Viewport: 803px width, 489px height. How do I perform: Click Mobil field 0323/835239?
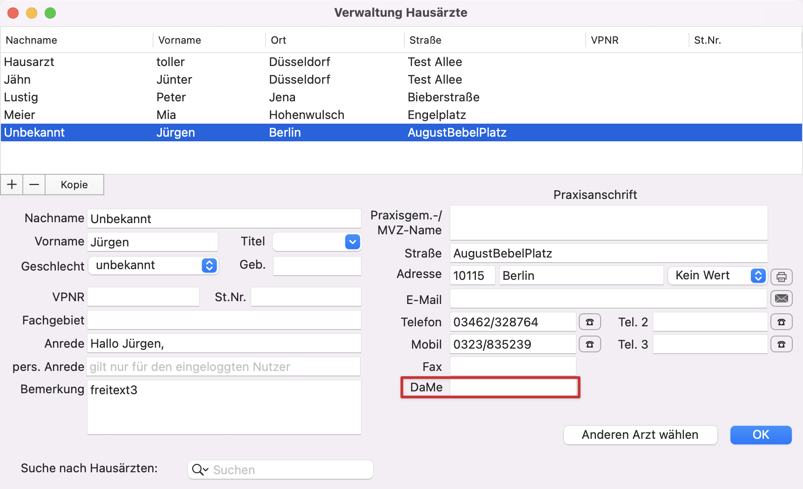click(x=513, y=344)
